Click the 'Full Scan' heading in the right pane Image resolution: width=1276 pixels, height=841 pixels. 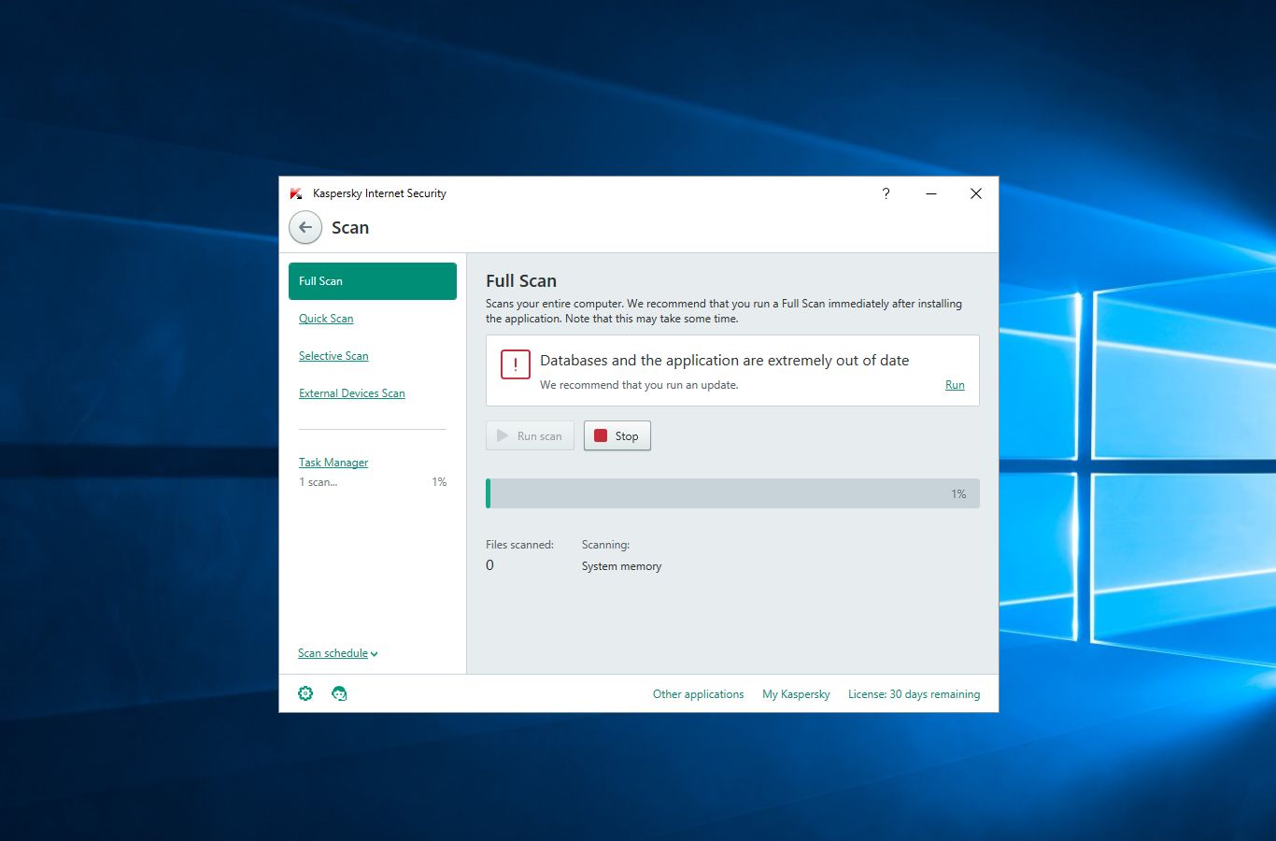pyautogui.click(x=521, y=281)
